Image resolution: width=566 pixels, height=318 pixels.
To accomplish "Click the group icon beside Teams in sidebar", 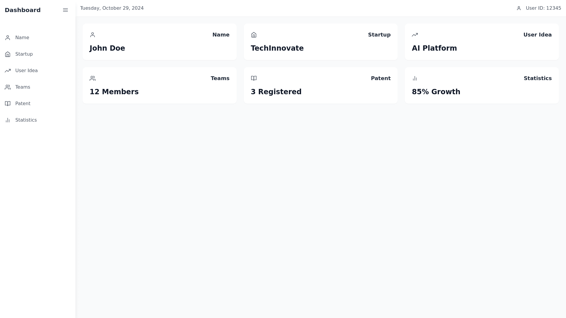I will point(8,87).
